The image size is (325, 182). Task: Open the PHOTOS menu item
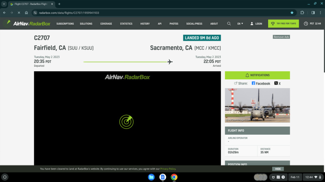[174, 23]
